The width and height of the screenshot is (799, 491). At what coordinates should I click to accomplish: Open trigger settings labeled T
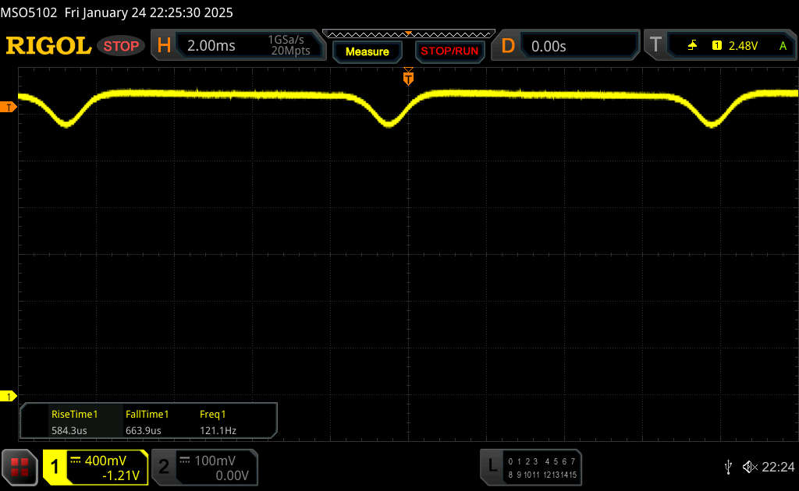point(655,44)
